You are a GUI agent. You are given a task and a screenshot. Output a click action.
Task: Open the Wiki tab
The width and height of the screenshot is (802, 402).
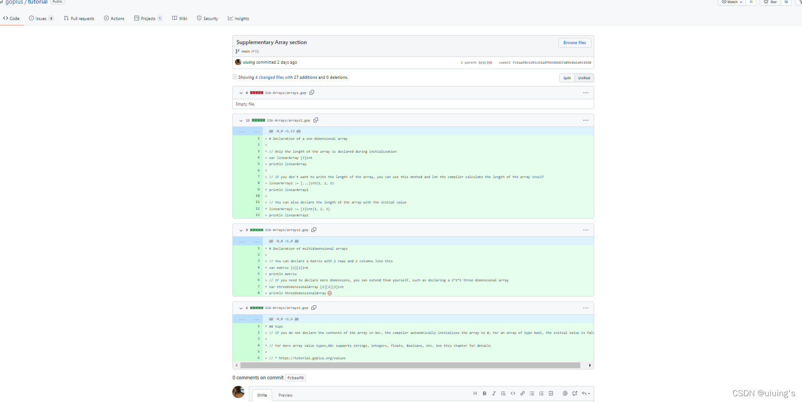click(180, 19)
